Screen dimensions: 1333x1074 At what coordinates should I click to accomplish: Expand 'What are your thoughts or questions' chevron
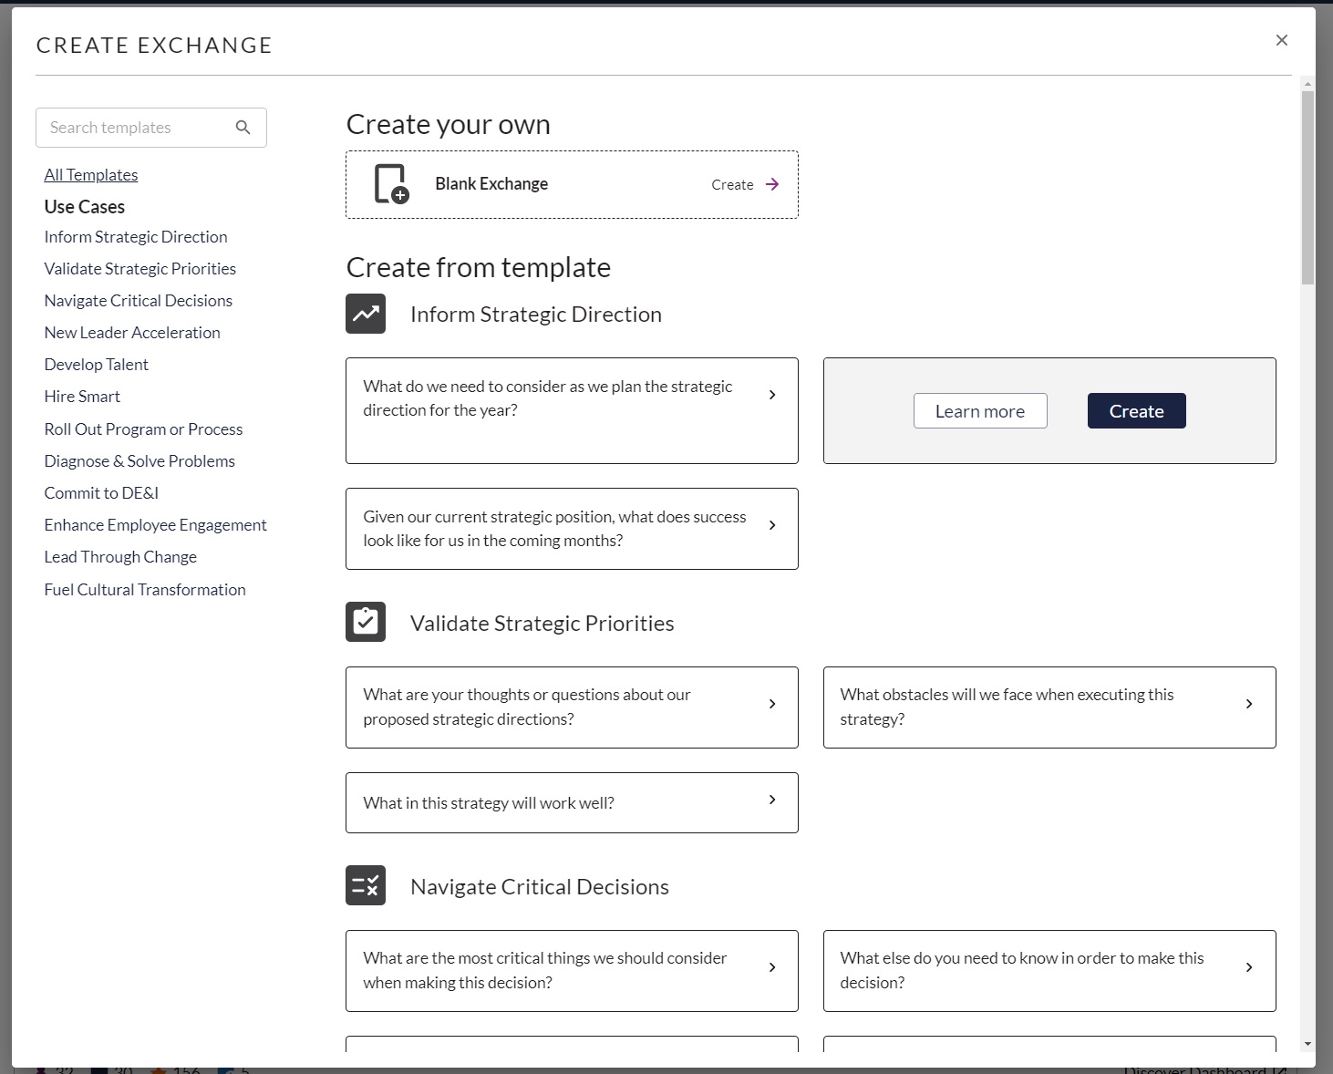772,704
